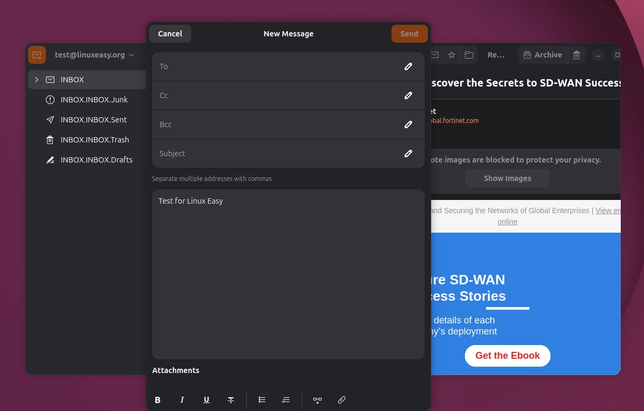Focus the To address field

(288, 66)
